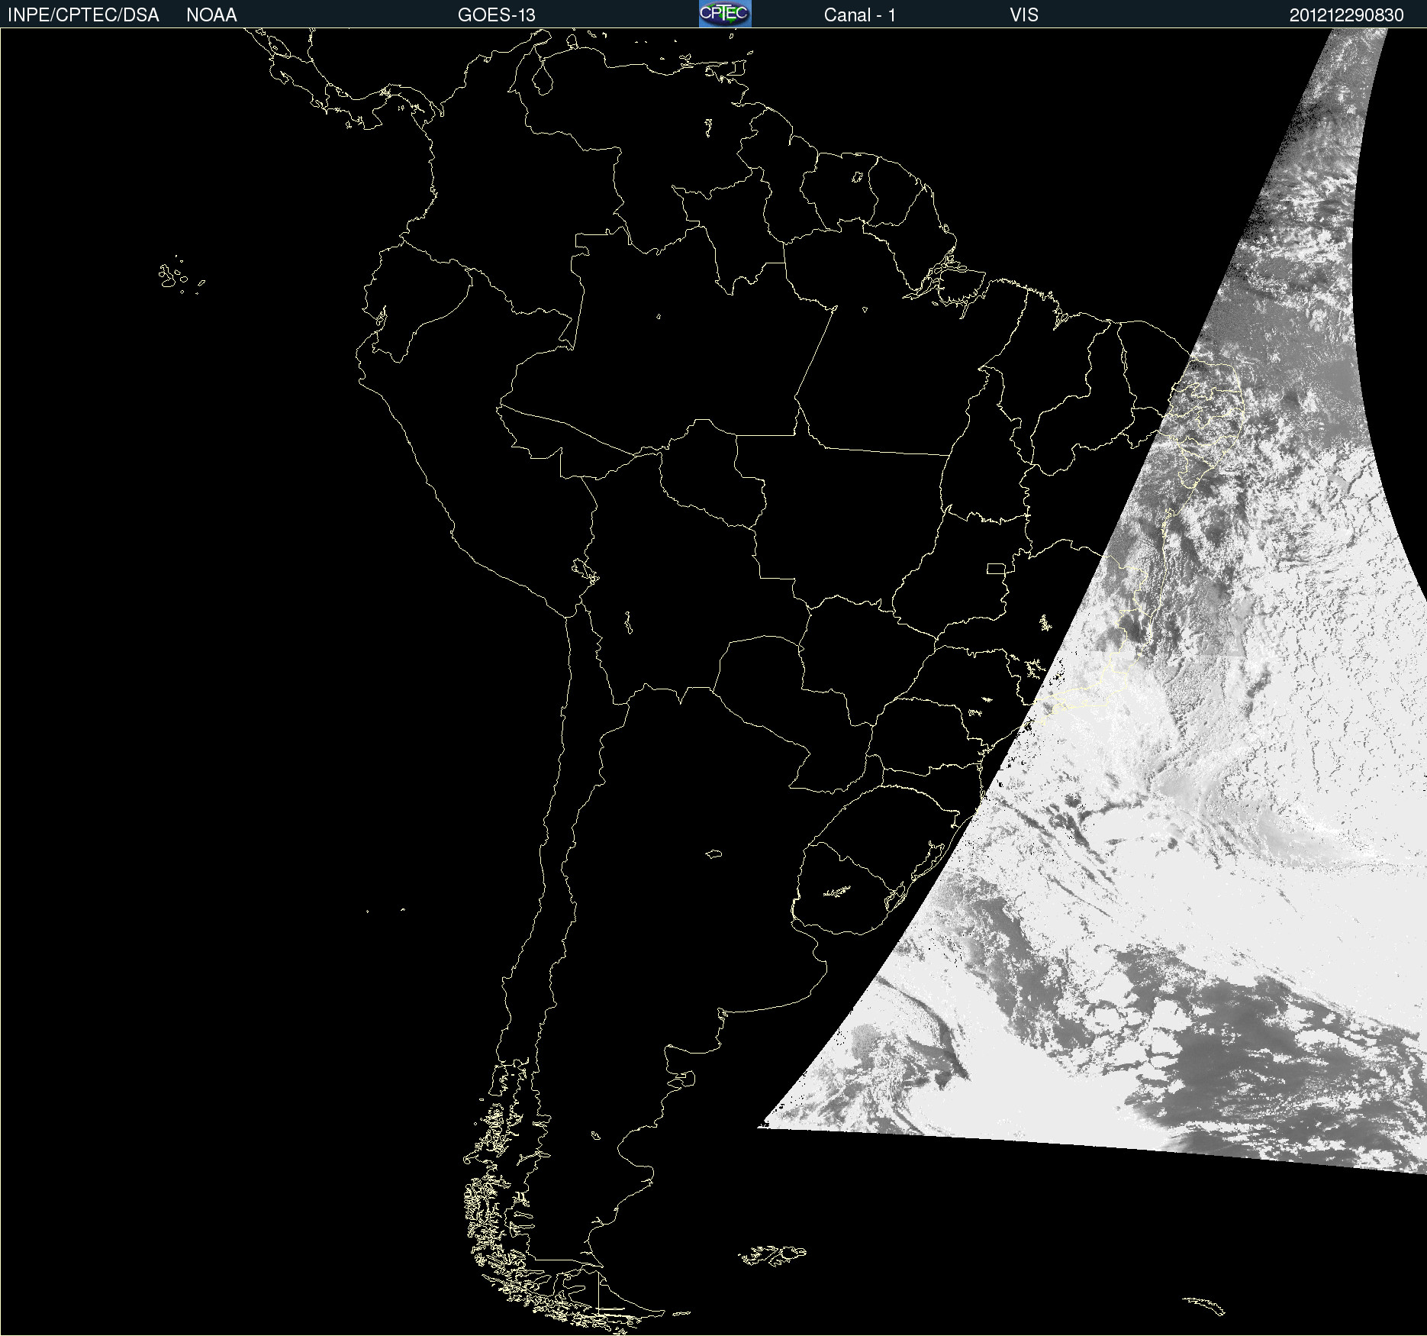Click the Canal - 1 label

(x=860, y=15)
